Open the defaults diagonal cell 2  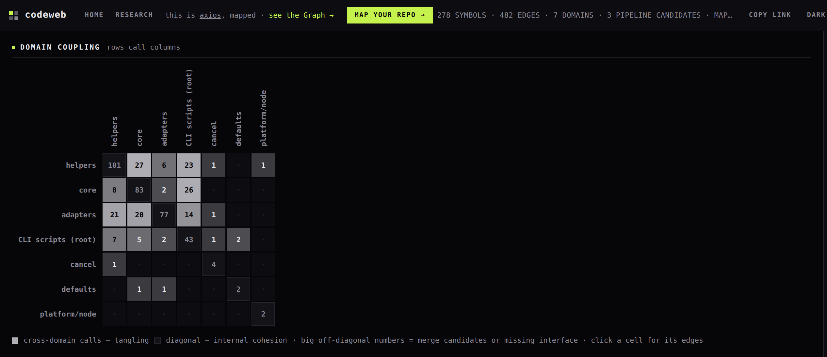coord(238,289)
